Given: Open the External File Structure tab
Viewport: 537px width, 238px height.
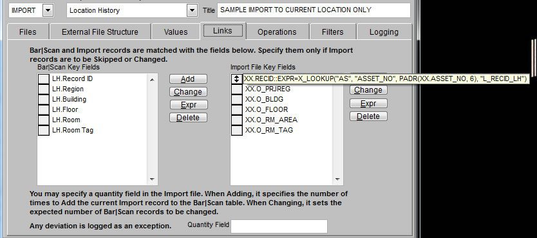Looking at the screenshot, I should pyautogui.click(x=100, y=32).
